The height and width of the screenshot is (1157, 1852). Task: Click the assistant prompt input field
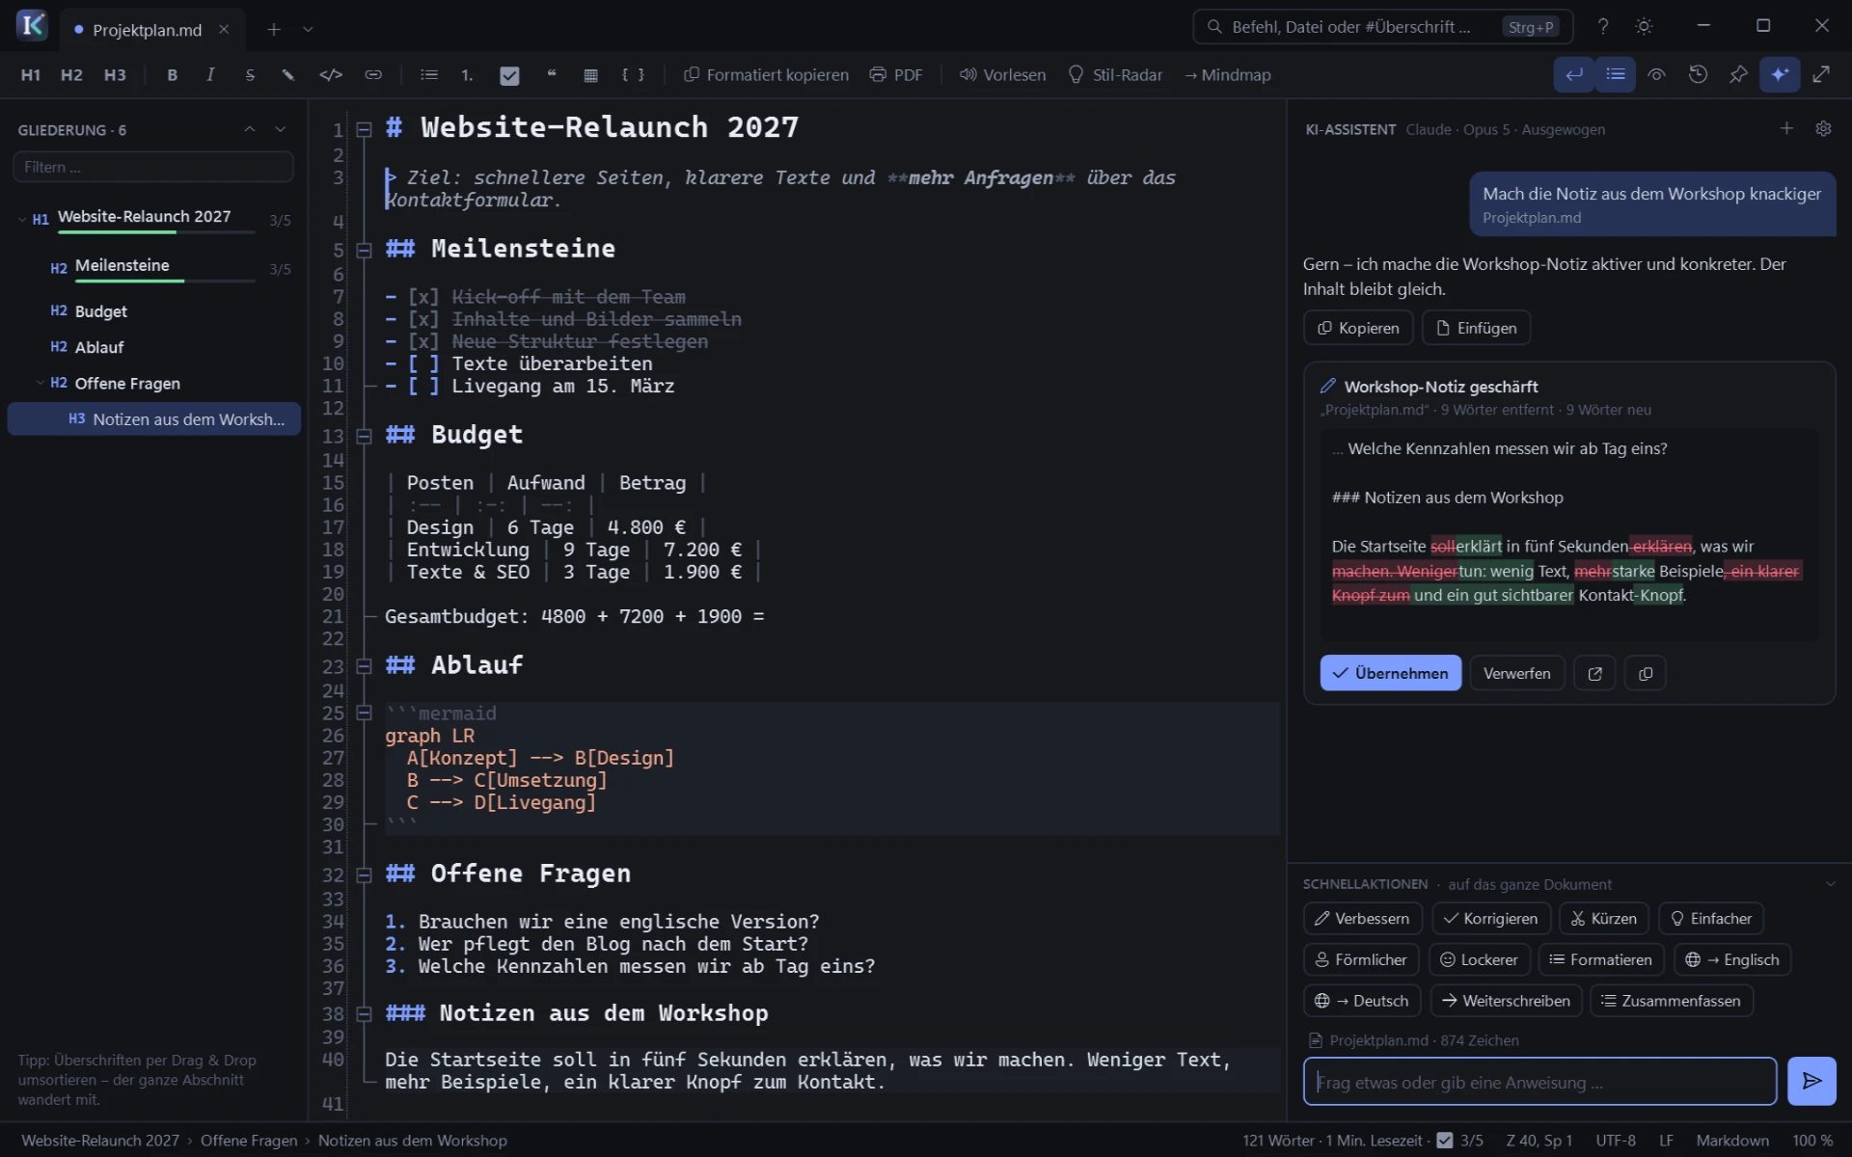[x=1539, y=1082]
